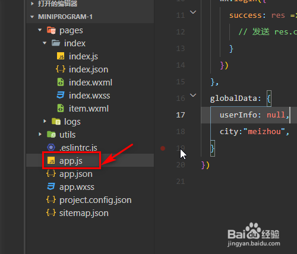
Task: Expand the utils folder arrow
Action: pyautogui.click(x=40, y=134)
